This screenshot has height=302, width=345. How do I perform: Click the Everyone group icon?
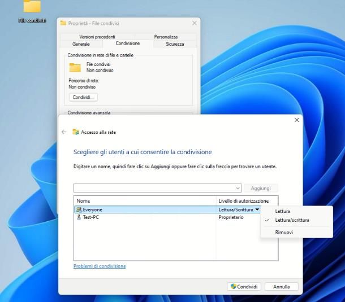[79, 209]
